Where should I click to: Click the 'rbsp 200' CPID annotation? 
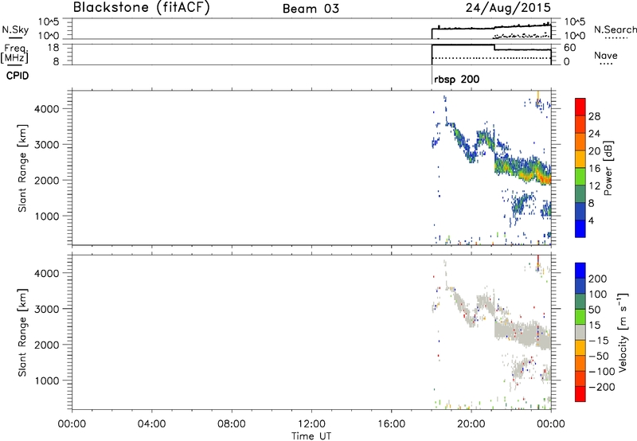point(456,79)
